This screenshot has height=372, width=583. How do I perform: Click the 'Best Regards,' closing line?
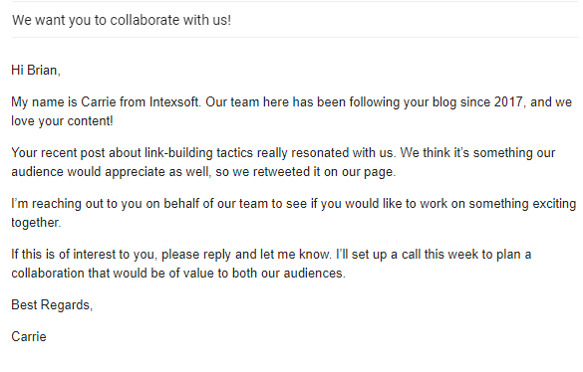(52, 305)
